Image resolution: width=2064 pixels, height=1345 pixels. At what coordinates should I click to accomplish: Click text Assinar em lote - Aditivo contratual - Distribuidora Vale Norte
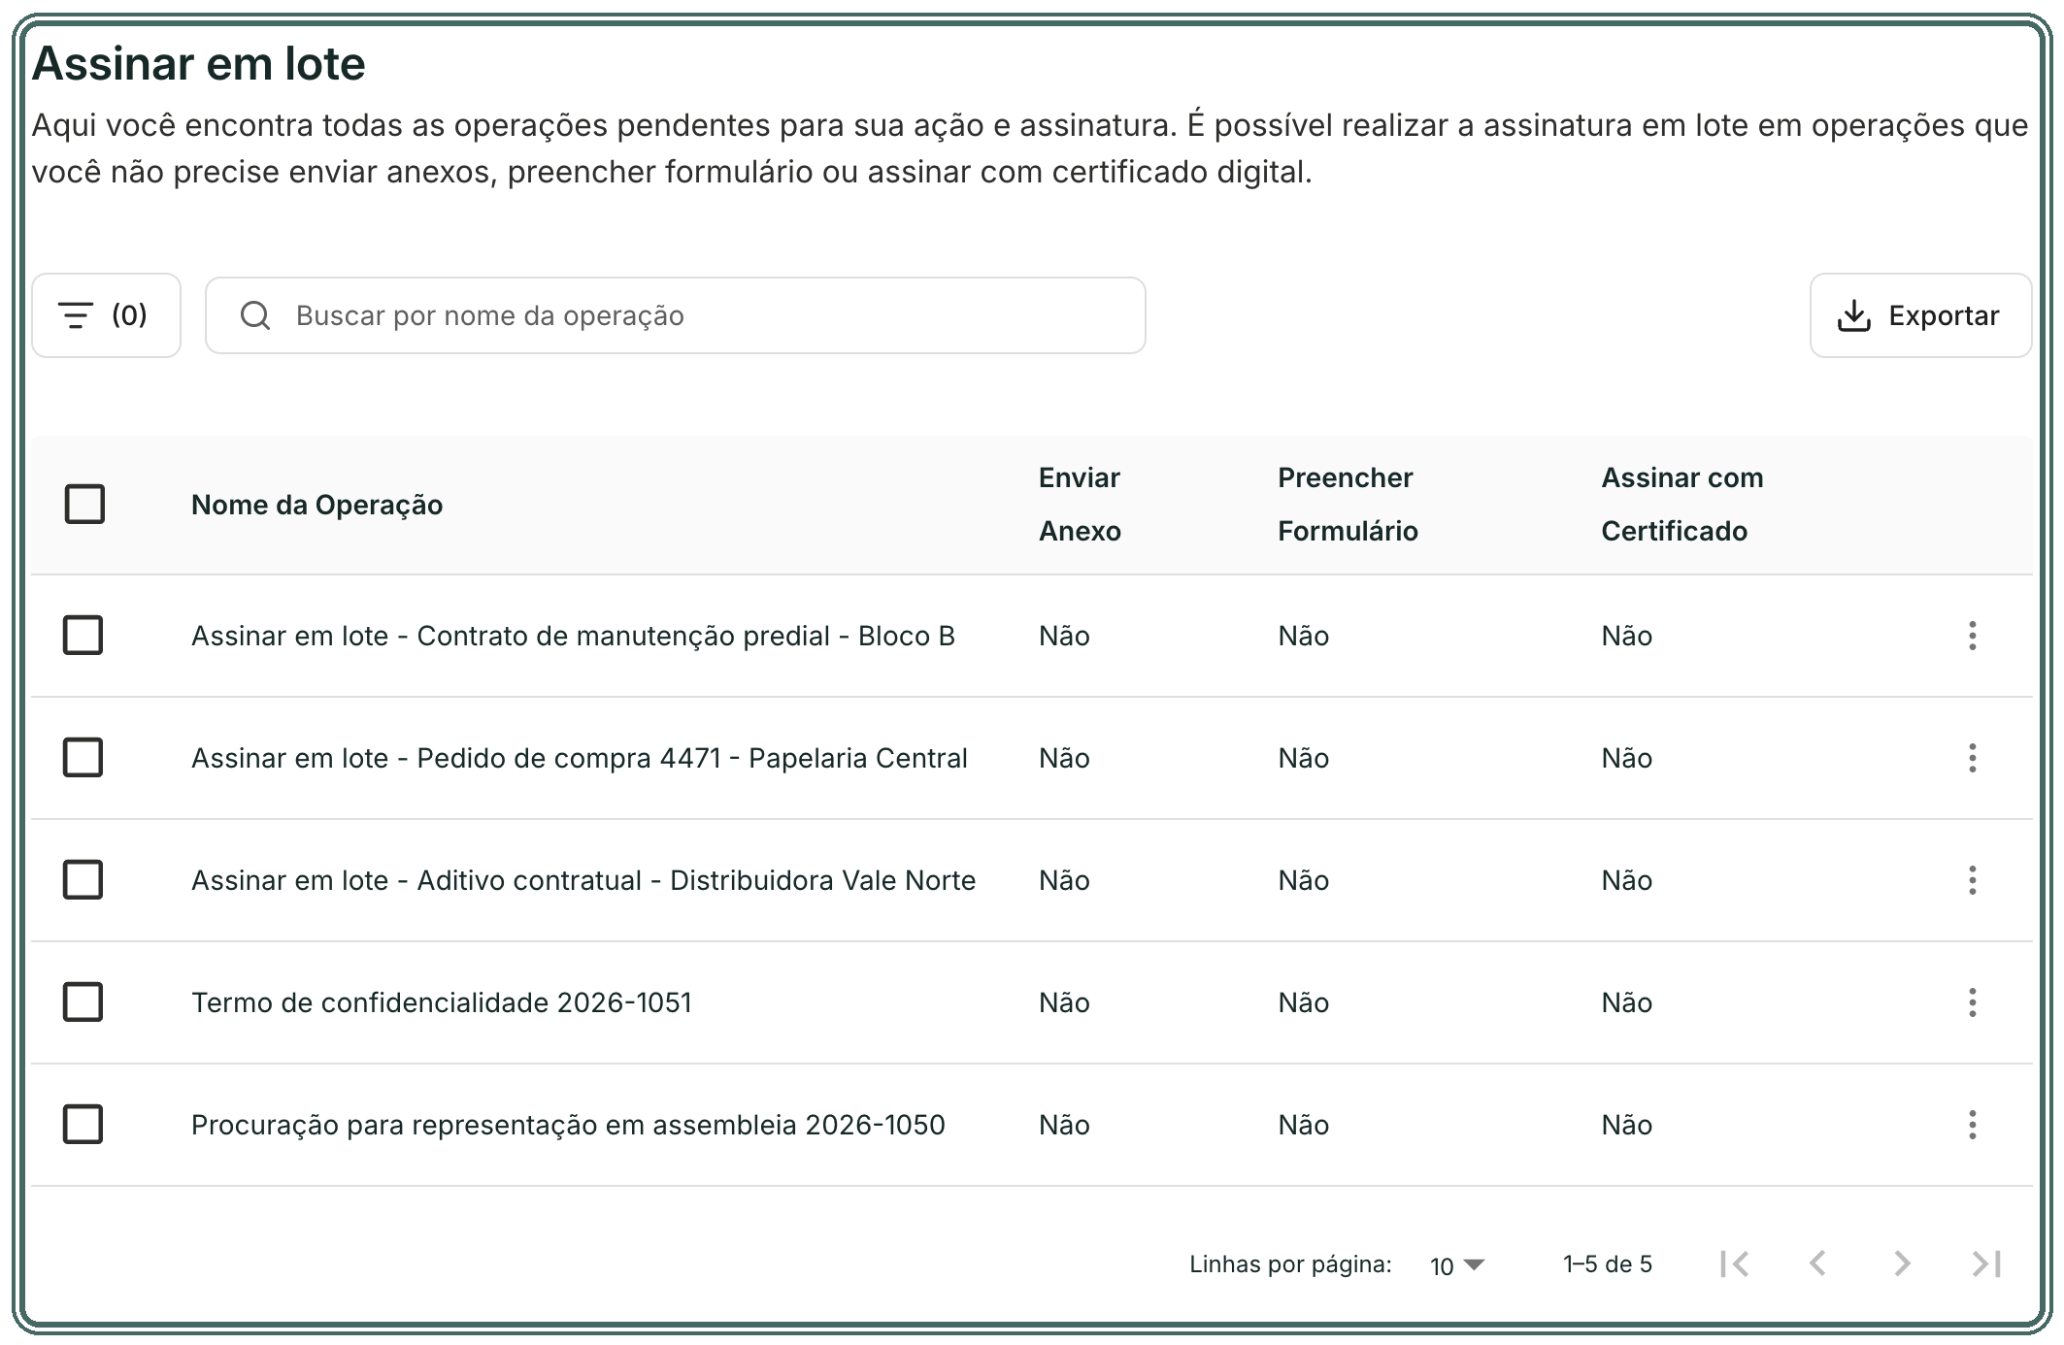tap(583, 880)
